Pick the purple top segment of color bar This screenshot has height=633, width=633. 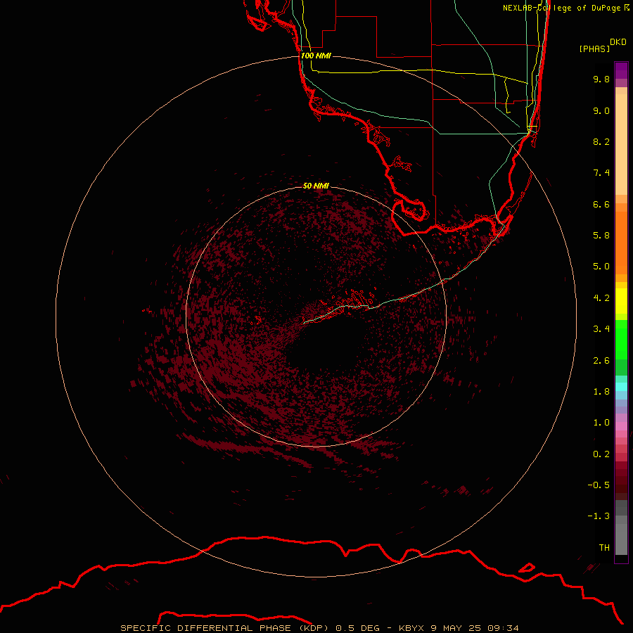point(621,70)
